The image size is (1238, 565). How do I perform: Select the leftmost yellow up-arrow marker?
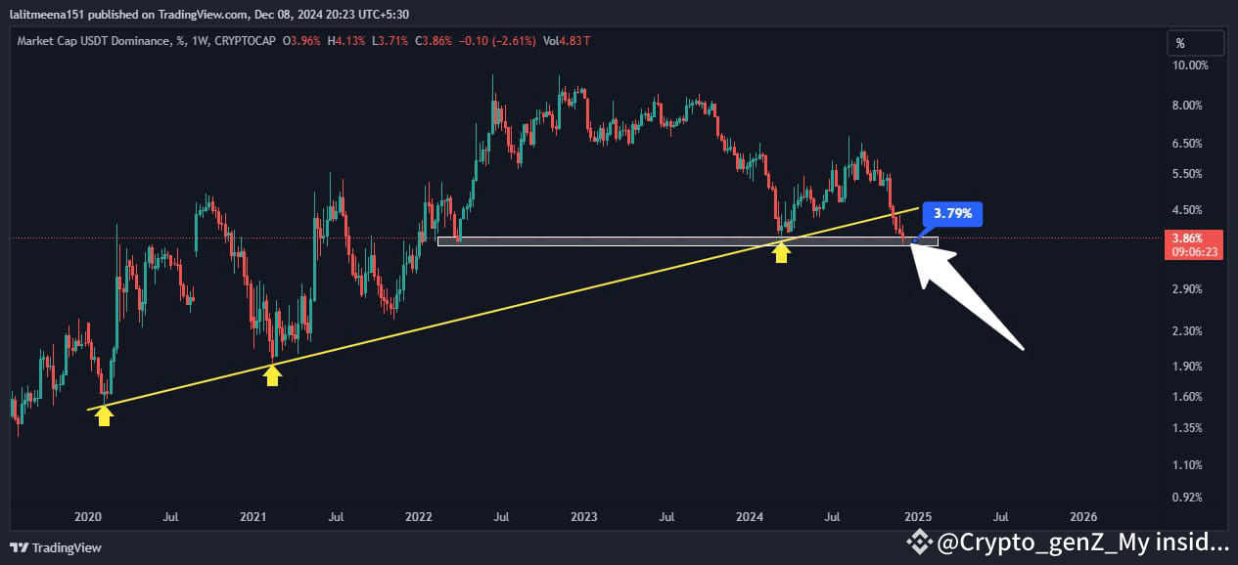tap(104, 414)
